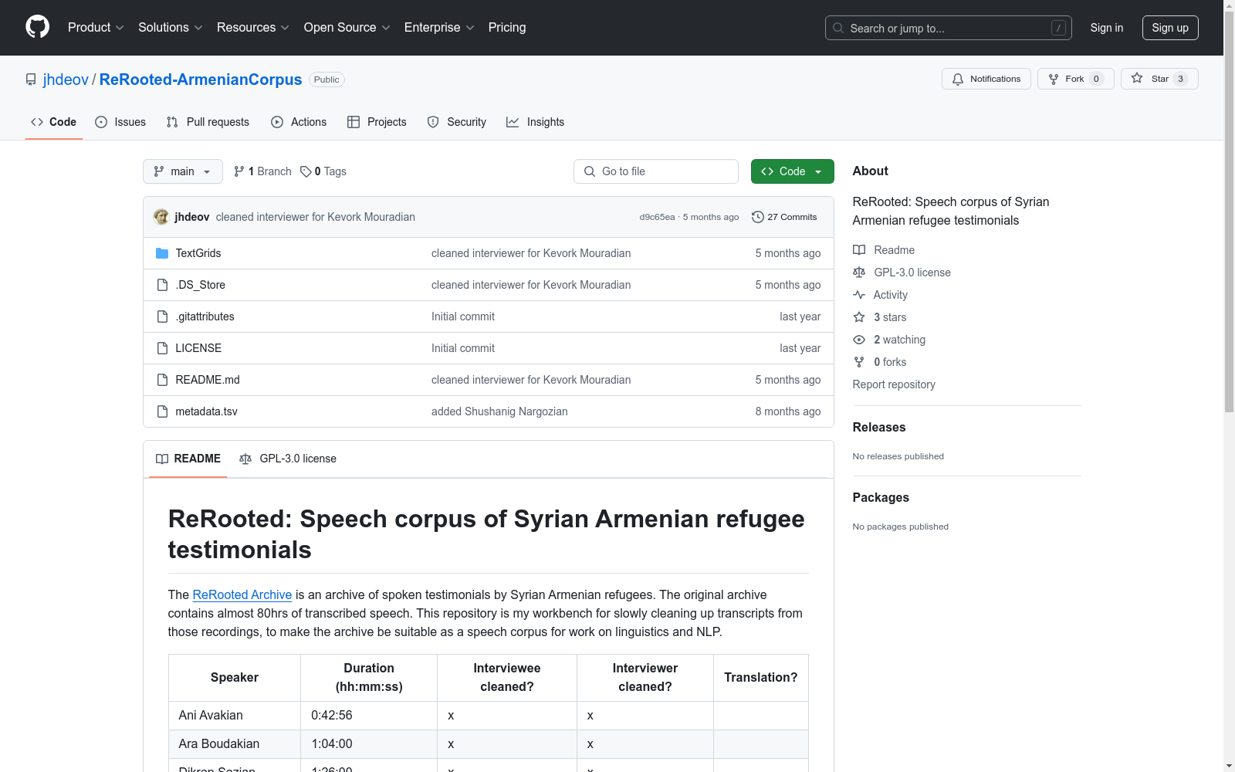Click the Ani Avakian table cell
1235x772 pixels.
point(235,716)
